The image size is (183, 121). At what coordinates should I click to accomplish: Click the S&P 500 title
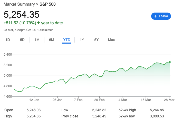pos(47,4)
